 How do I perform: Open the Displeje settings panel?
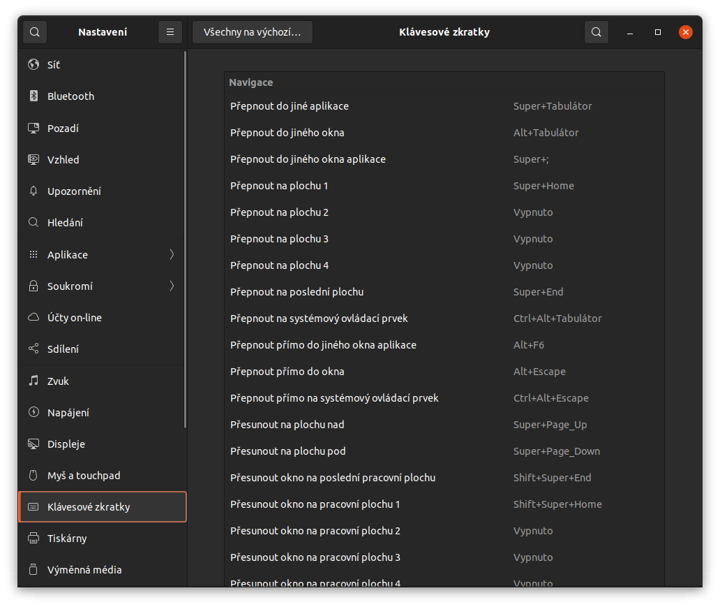(66, 444)
